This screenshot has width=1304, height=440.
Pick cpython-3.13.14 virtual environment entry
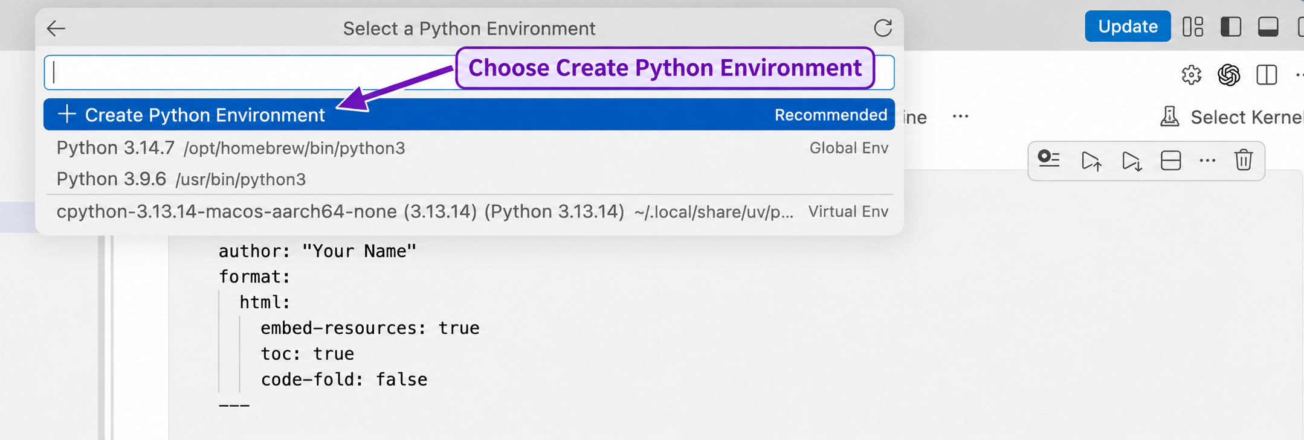[x=469, y=212]
